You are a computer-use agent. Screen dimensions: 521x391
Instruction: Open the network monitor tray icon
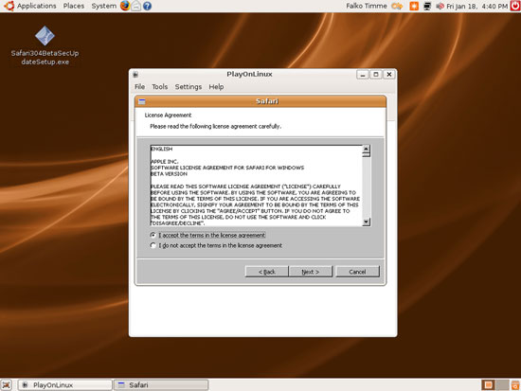click(x=427, y=6)
